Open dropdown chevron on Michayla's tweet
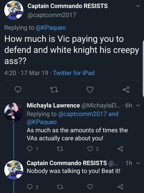144x193 pixels. [x=138, y=105]
